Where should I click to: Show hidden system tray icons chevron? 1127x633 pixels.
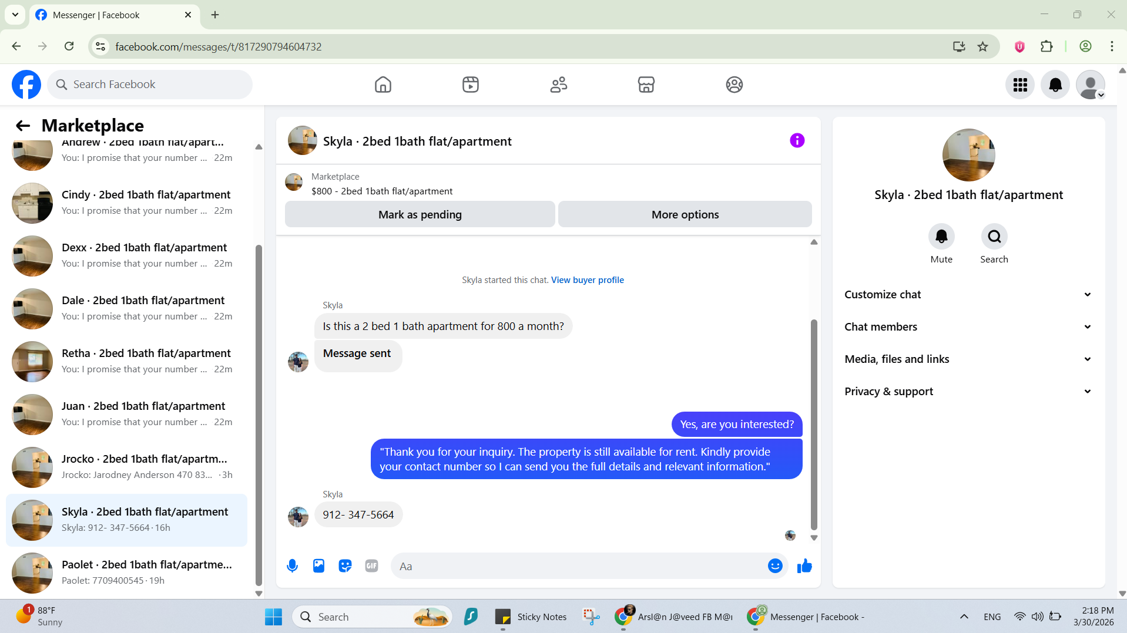[964, 617]
